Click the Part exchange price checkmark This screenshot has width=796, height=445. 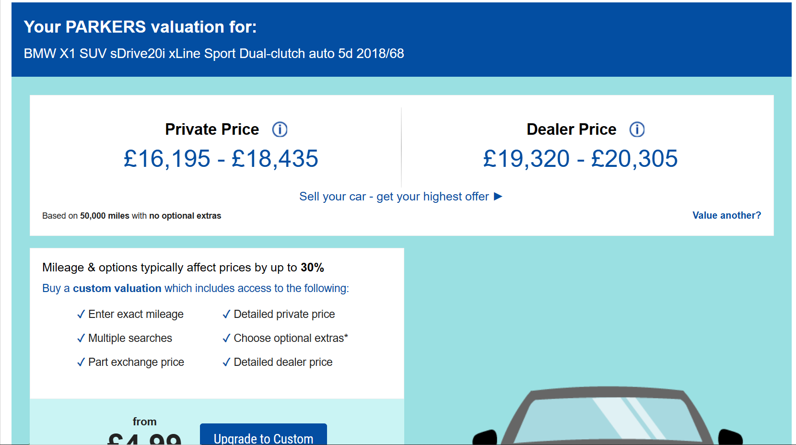pyautogui.click(x=81, y=363)
